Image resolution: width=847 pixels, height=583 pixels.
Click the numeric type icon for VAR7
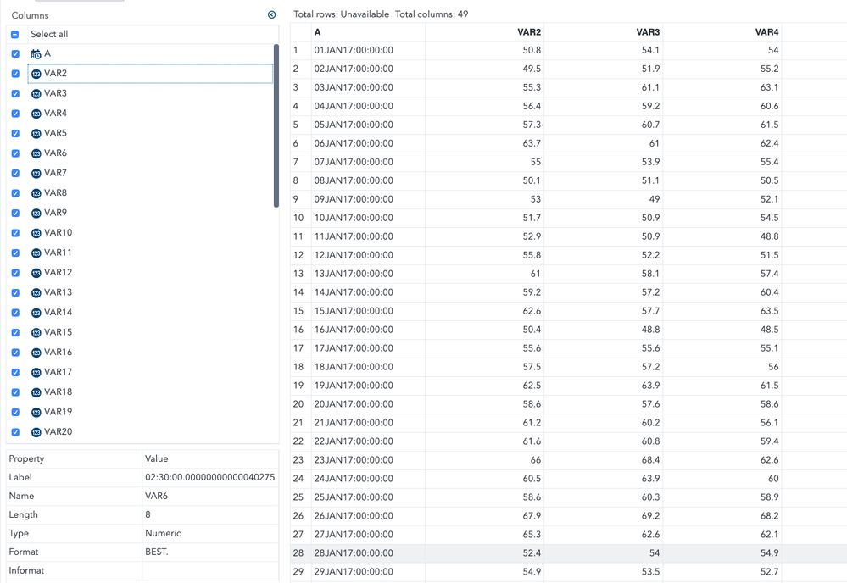point(36,174)
